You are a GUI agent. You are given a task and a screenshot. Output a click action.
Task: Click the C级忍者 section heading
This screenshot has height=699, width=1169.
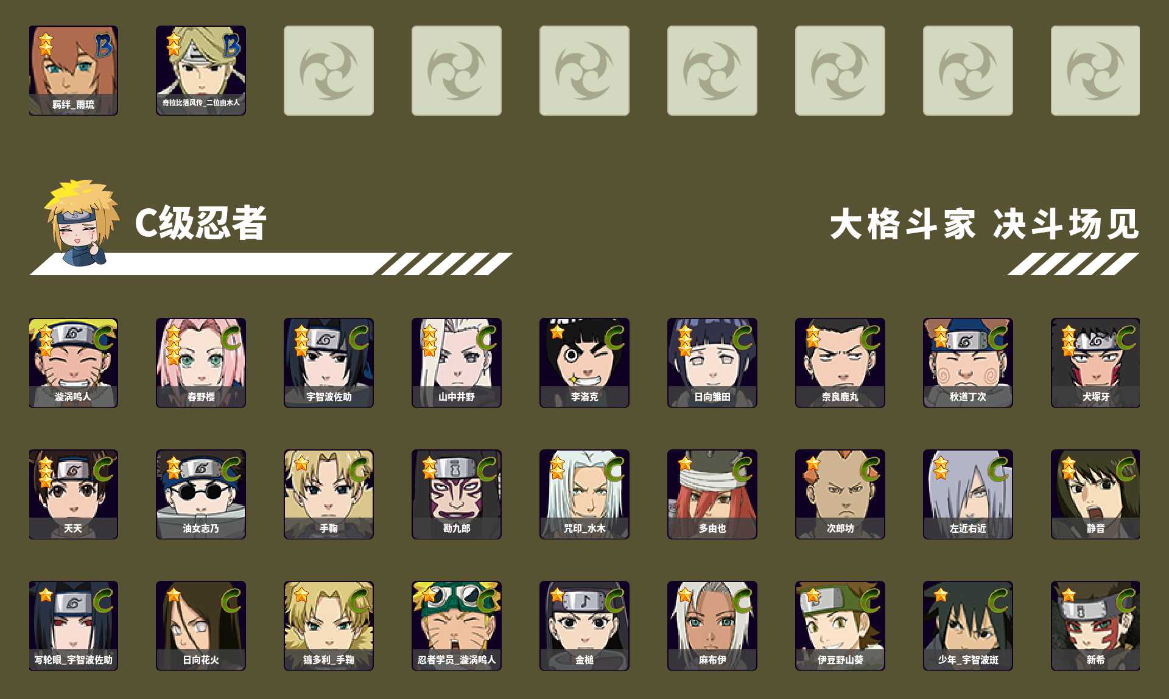click(x=200, y=223)
